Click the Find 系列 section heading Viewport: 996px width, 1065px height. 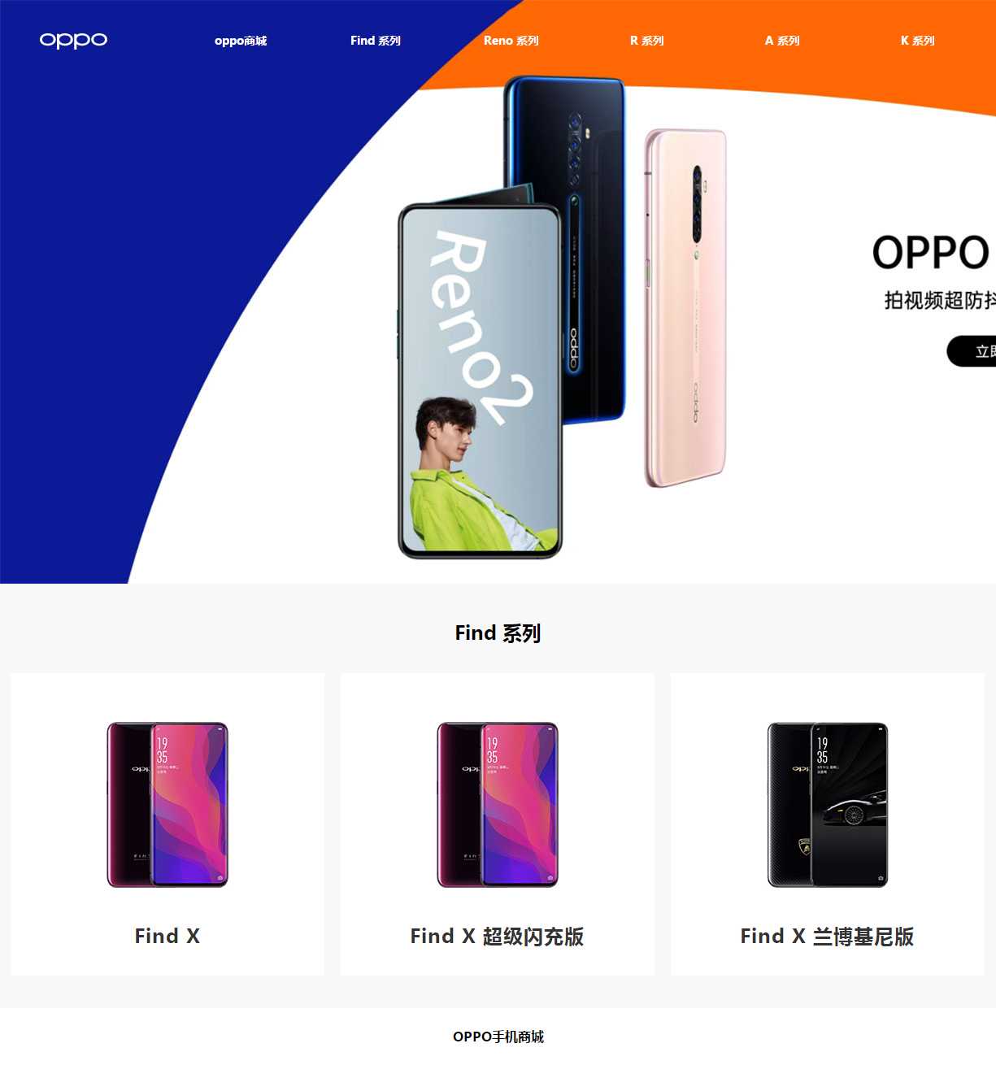click(498, 632)
